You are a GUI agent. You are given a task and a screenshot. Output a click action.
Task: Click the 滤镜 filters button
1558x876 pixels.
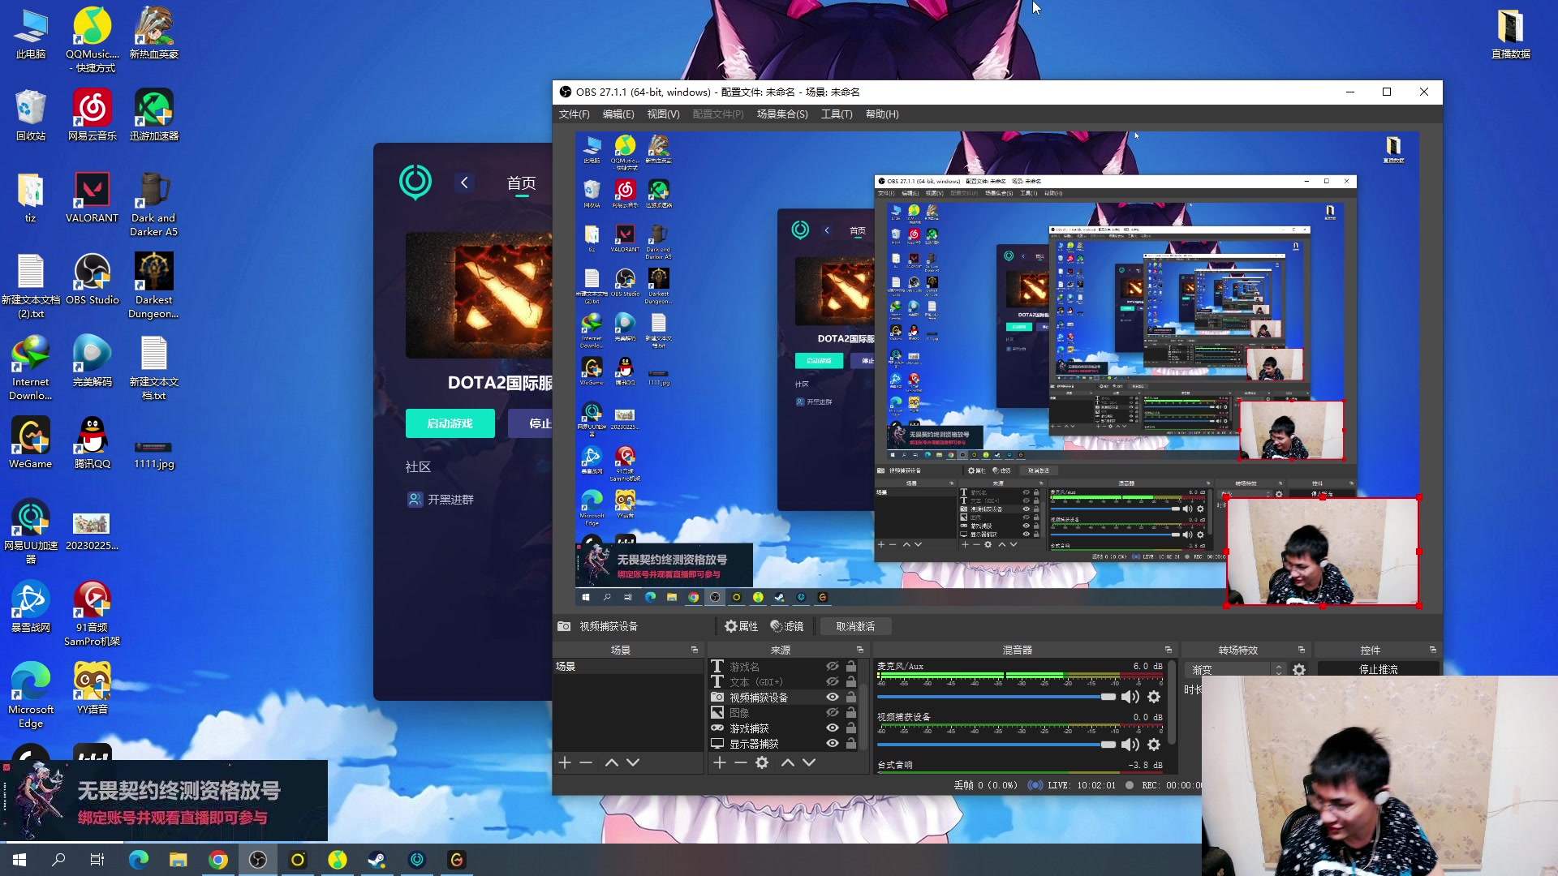pyautogui.click(x=787, y=626)
